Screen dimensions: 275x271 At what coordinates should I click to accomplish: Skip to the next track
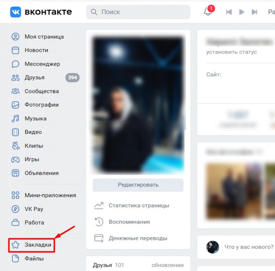point(255,12)
